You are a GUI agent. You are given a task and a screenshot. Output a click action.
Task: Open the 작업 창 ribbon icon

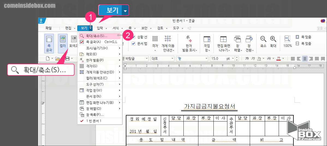click(207, 39)
